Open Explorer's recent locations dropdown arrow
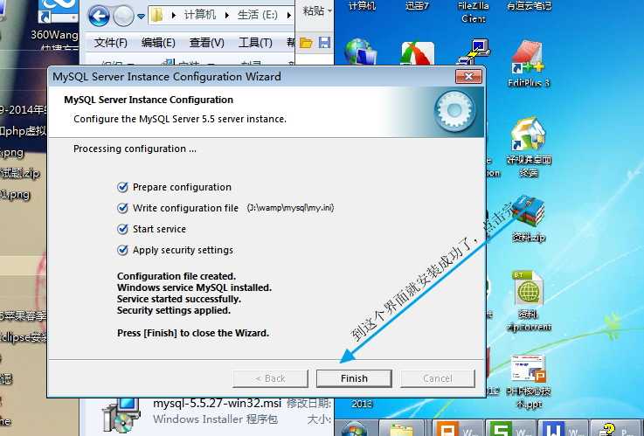Image resolution: width=644 pixels, height=436 pixels. [142, 17]
